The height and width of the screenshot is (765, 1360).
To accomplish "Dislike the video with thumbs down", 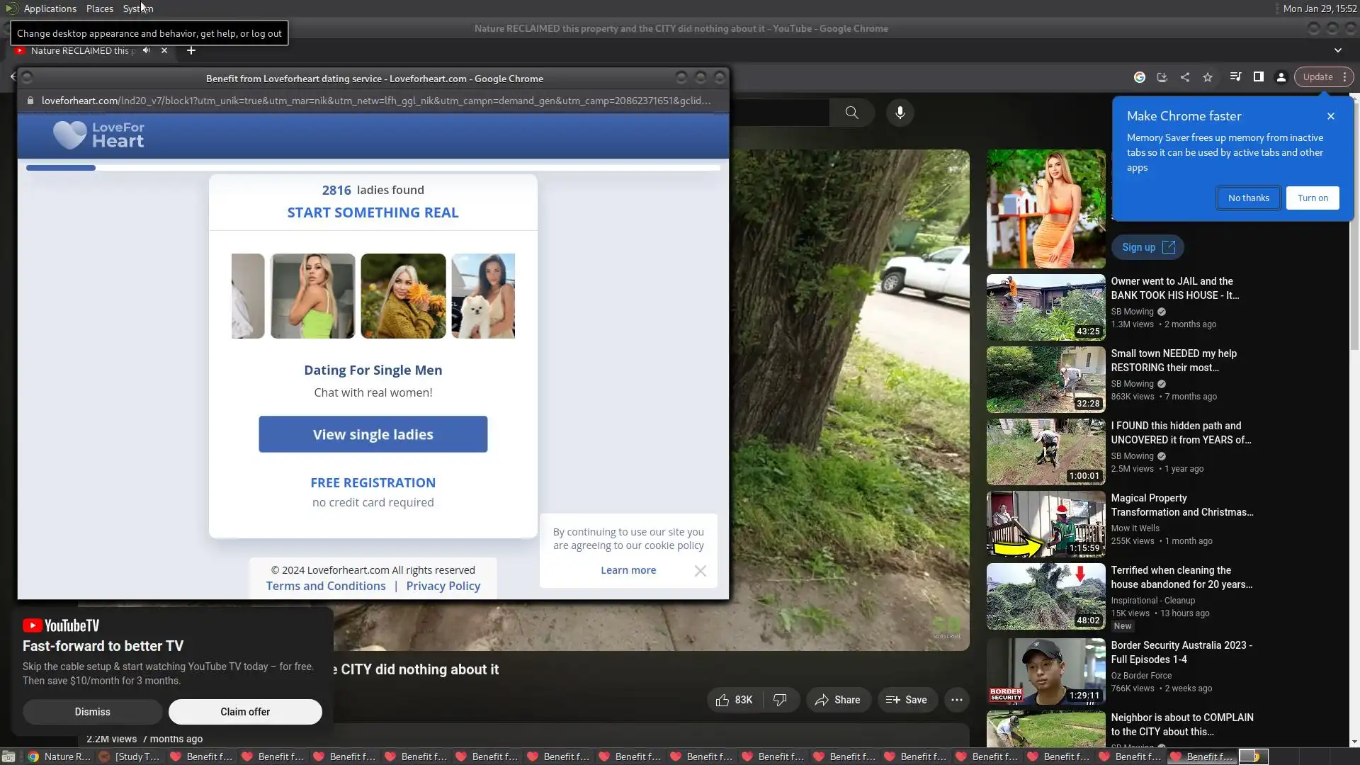I will pos(780,700).
